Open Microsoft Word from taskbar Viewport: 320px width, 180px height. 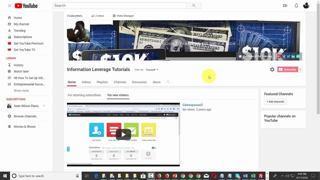(x=245, y=175)
